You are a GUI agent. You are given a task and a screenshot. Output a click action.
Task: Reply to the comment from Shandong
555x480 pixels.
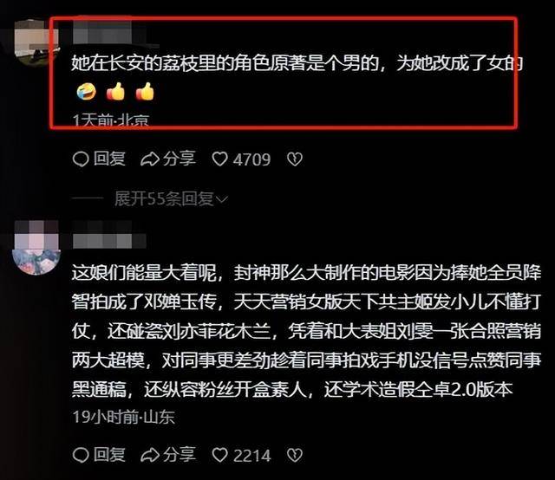(99, 455)
